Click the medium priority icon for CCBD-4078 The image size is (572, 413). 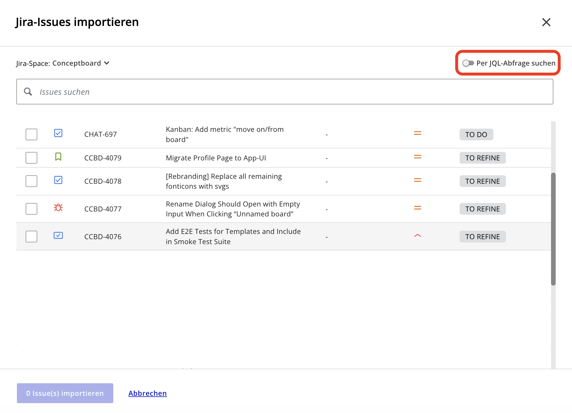(x=418, y=180)
